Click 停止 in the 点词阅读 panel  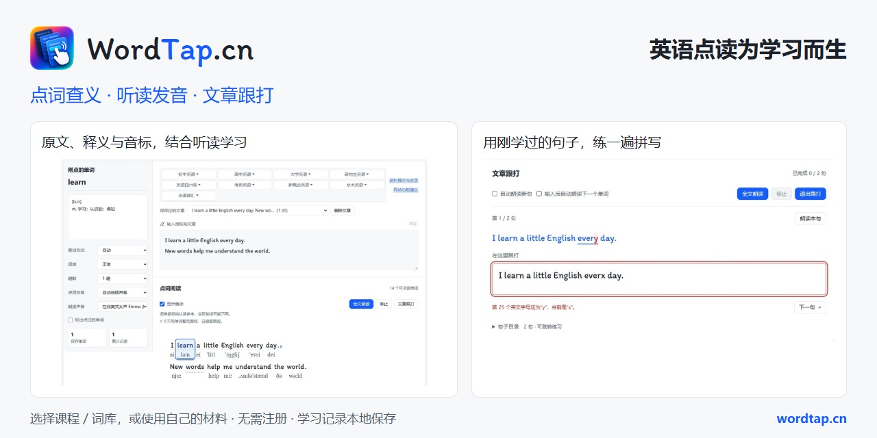point(384,304)
